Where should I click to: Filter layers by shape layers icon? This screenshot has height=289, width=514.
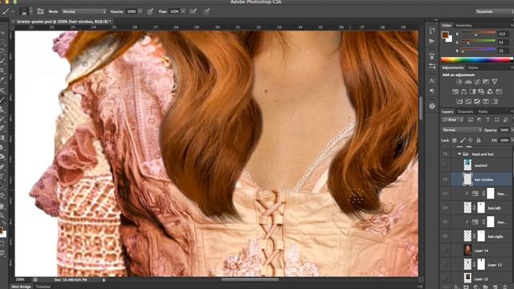[x=497, y=120]
